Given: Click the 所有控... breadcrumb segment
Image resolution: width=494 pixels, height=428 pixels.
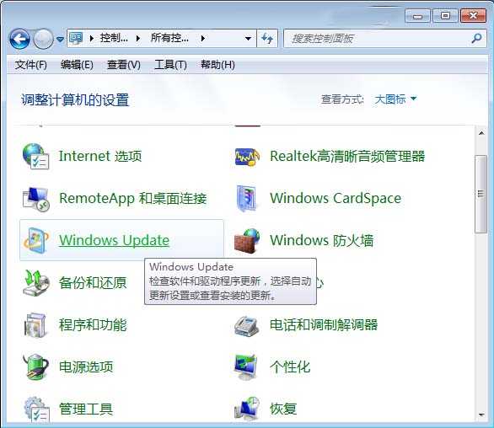Looking at the screenshot, I should (169, 38).
